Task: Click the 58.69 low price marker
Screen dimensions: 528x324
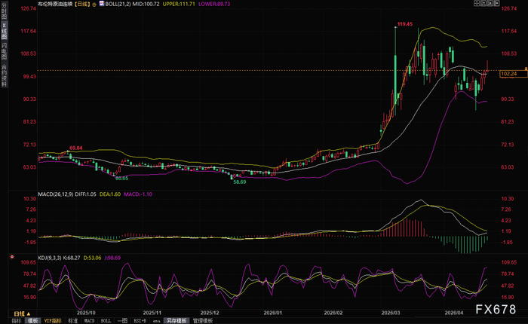Action: coord(240,182)
